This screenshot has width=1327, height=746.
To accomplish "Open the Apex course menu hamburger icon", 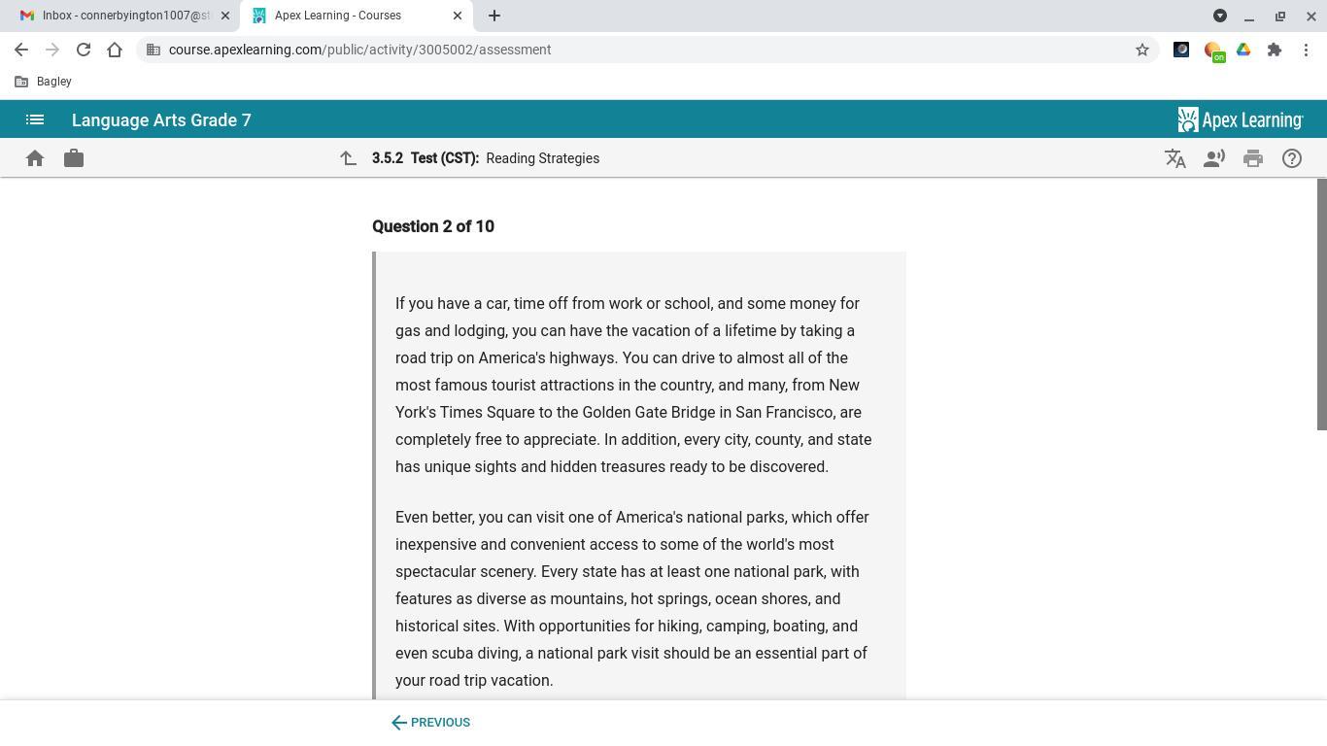I will tap(35, 120).
